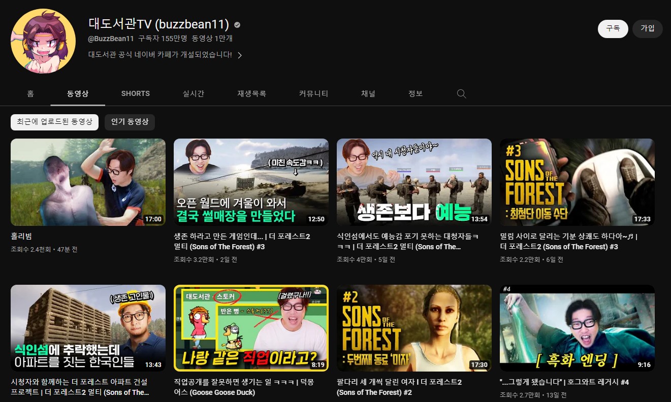671x402 pixels.
Task: Open the 홈 tab
Action: (30, 93)
